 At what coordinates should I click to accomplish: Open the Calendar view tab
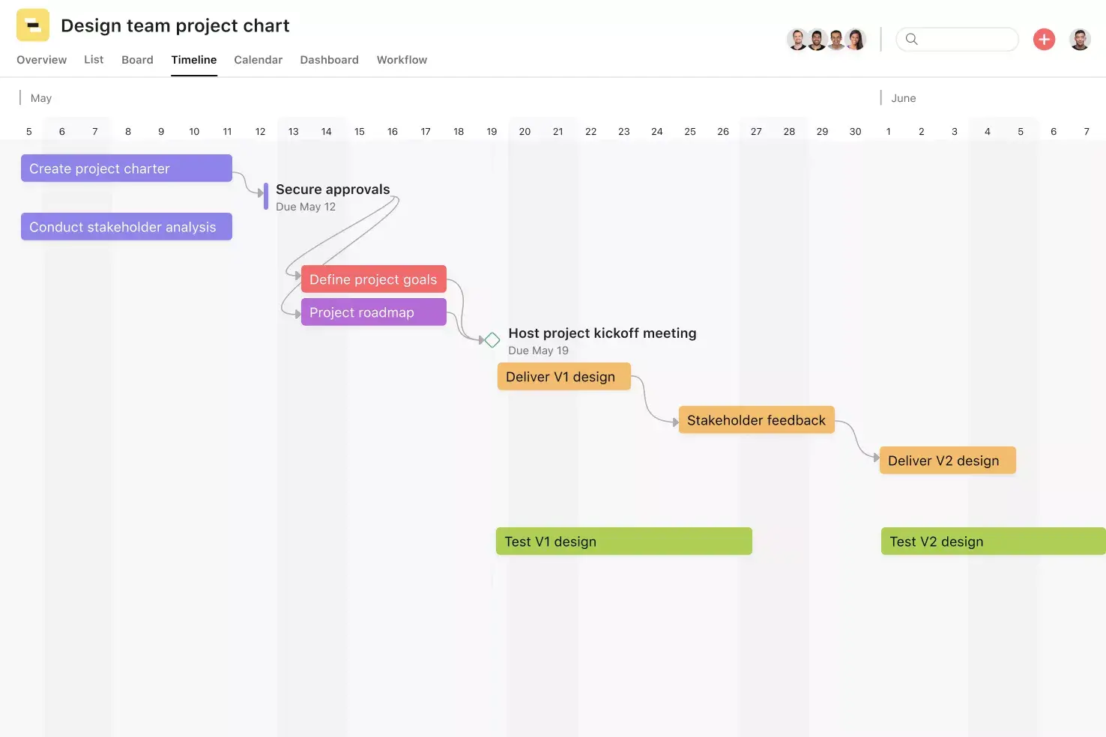pos(258,60)
